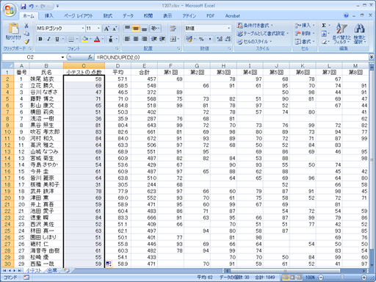Open the font name dropdown MS Pゴシック

(x=82, y=29)
